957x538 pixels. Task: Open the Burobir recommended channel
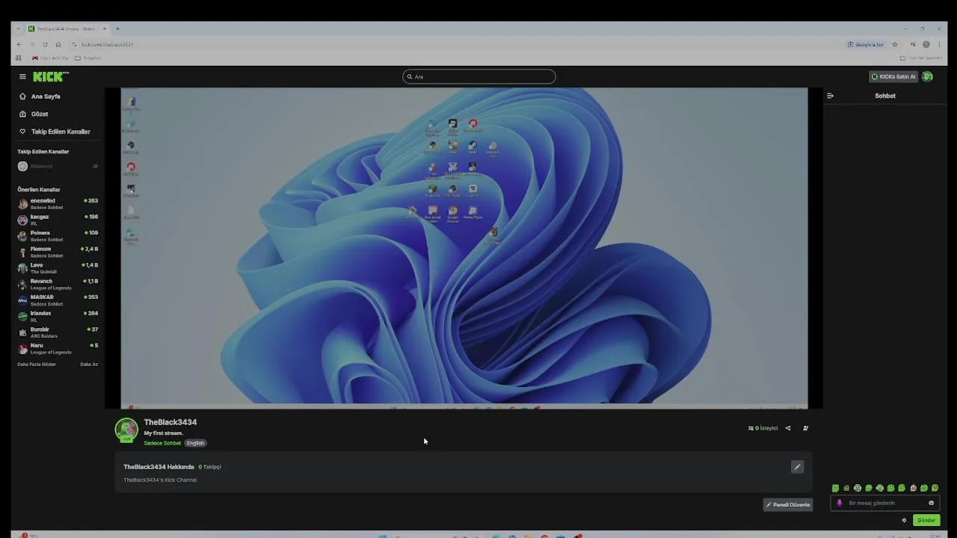[58, 332]
